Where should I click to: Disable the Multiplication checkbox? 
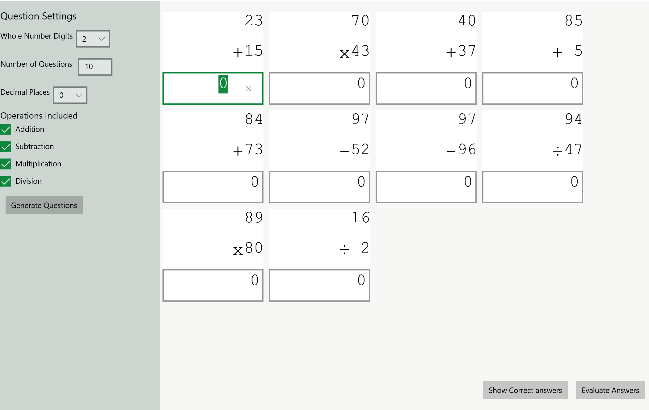coord(6,164)
